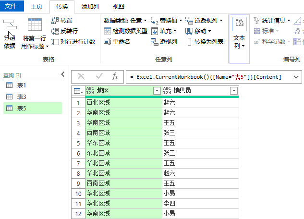Collapse the 查询 pane arrow
The height and width of the screenshot is (219, 304).
tap(62, 74)
